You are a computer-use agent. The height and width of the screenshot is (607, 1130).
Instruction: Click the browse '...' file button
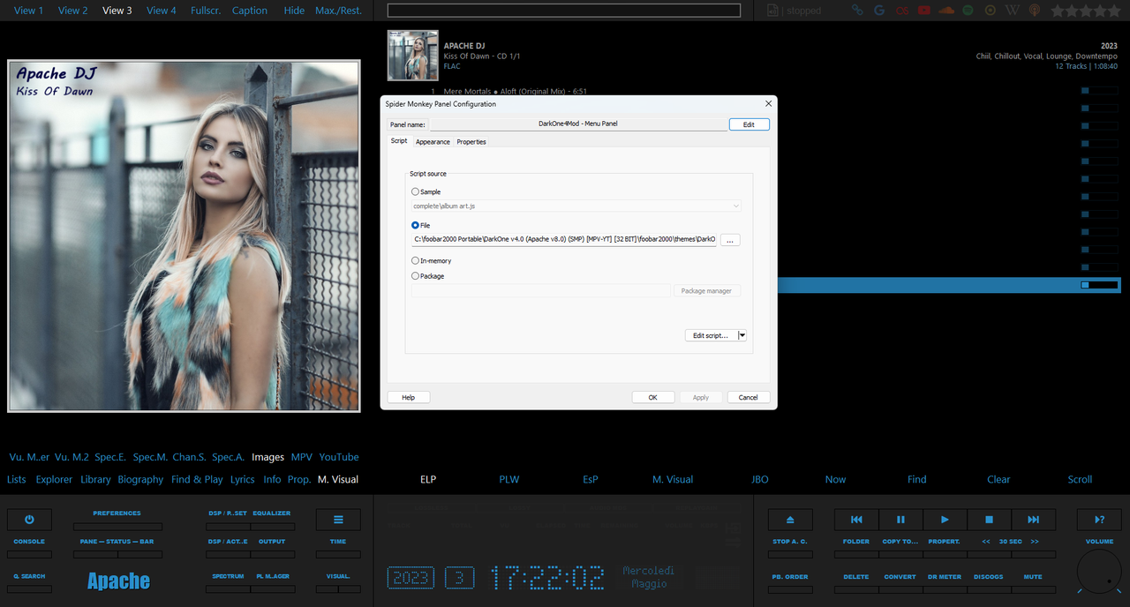[730, 240]
